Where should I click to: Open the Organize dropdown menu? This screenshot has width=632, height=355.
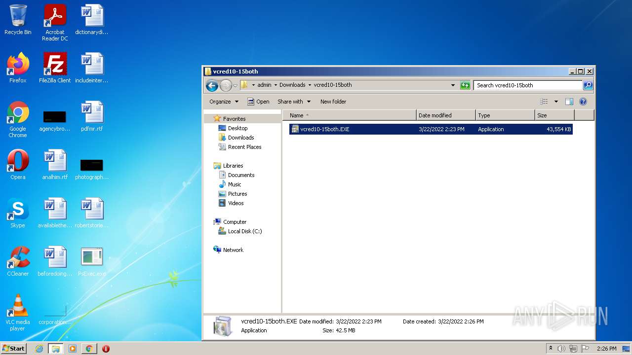[x=224, y=102]
